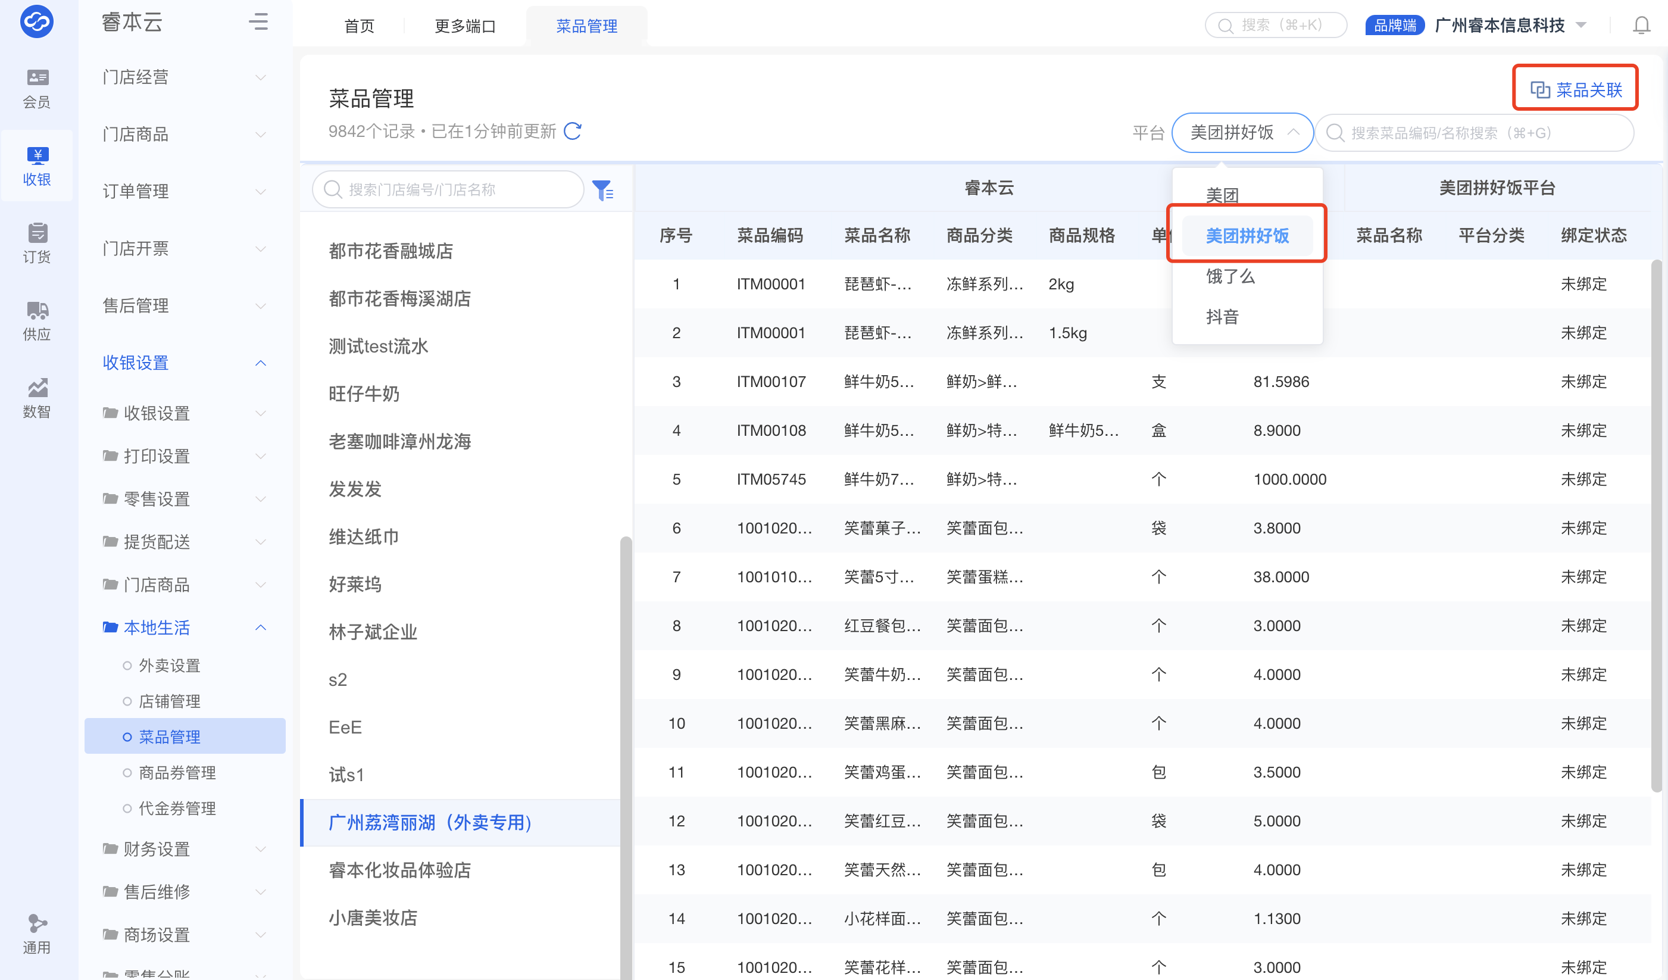Select the 订货 ordering sidebar icon
Screen dimensions: 1668x980
[x=37, y=243]
